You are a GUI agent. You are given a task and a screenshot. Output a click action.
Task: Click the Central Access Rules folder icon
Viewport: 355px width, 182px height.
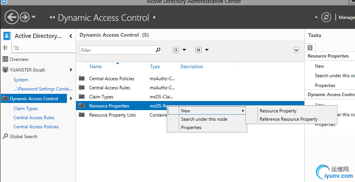(x=82, y=87)
